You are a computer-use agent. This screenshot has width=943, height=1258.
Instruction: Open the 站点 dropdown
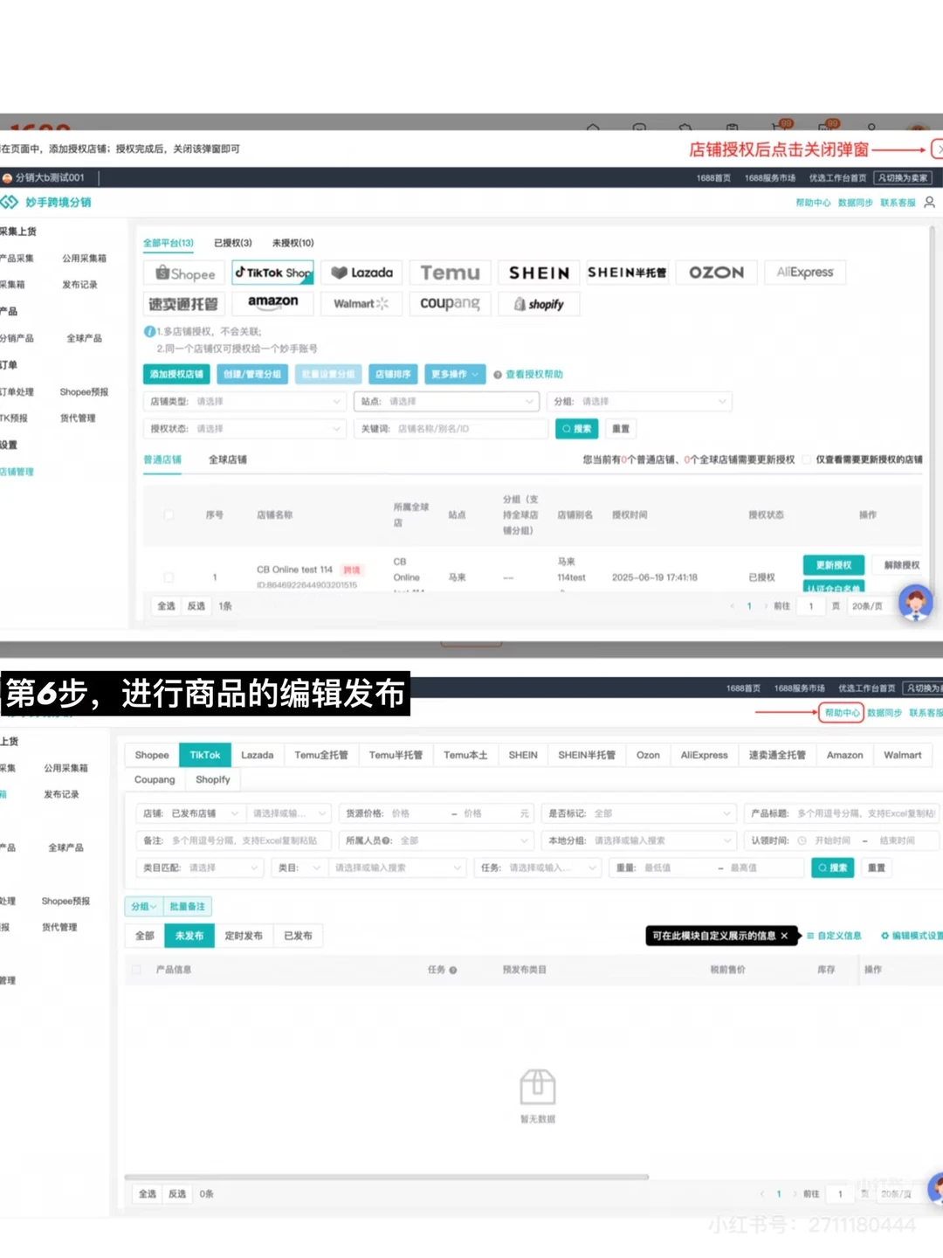point(446,402)
